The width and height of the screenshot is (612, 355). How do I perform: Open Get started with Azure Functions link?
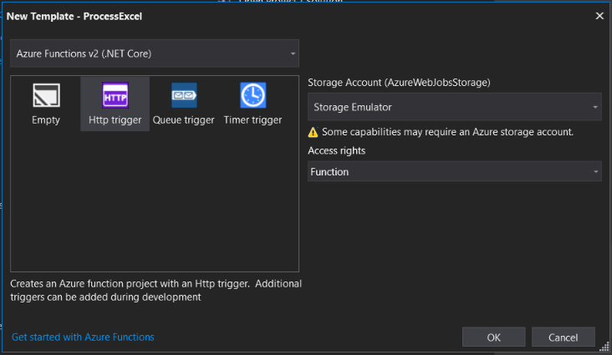(83, 337)
